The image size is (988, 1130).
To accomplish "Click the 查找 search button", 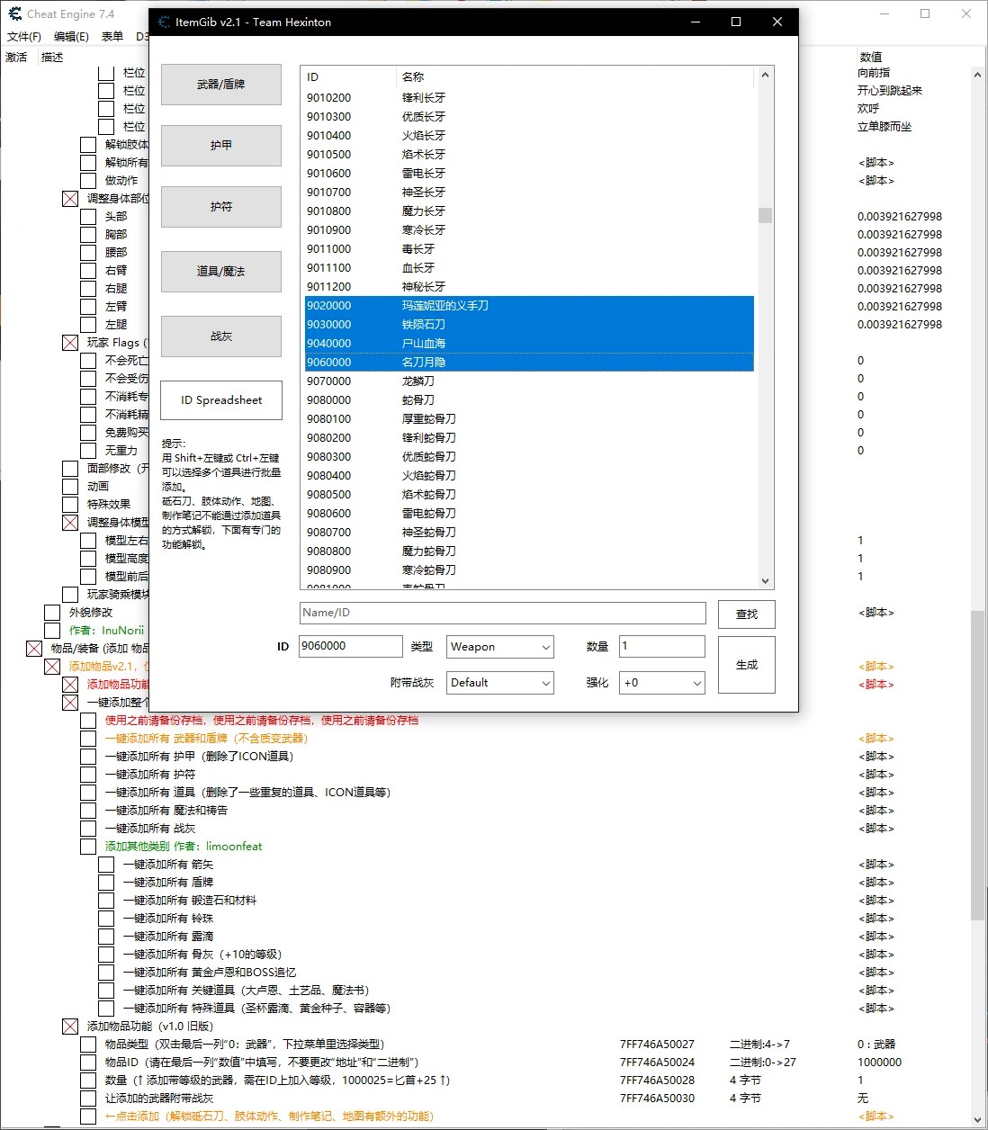I will [x=747, y=614].
